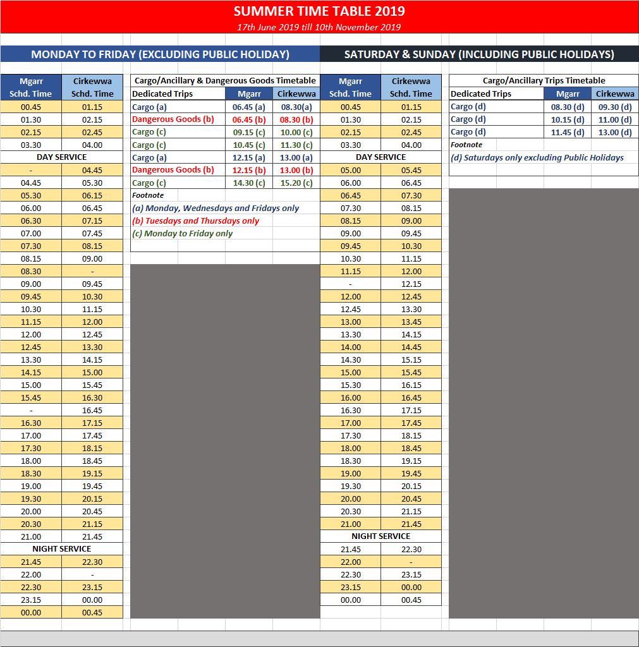Select 'Dangerous Goods (b)' label in 06.45 row

(173, 119)
